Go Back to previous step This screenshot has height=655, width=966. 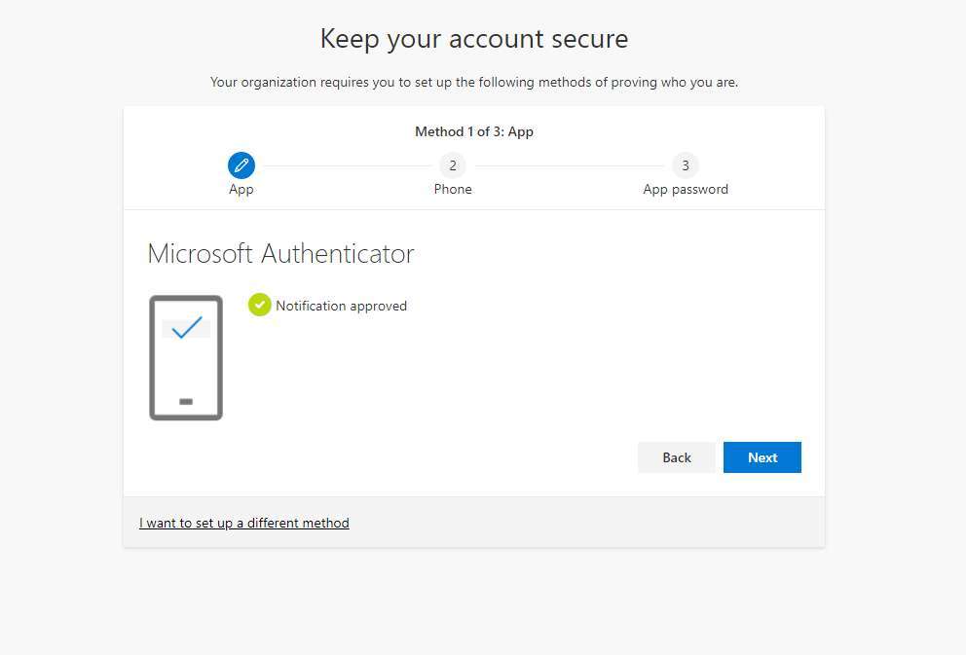coord(677,457)
